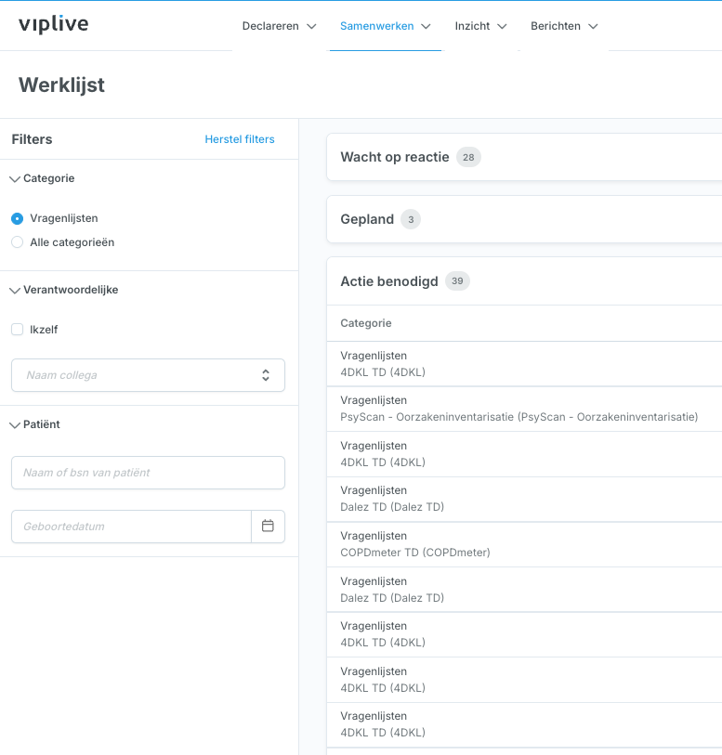Open the Naam collega dropdown
The height and width of the screenshot is (755, 722).
(148, 375)
